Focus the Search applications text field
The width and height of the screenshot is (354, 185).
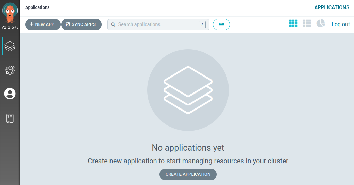tap(156, 24)
